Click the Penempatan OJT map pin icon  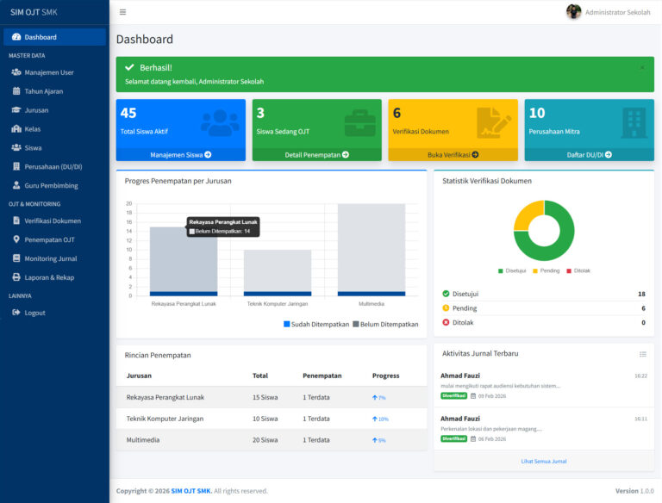(16, 239)
